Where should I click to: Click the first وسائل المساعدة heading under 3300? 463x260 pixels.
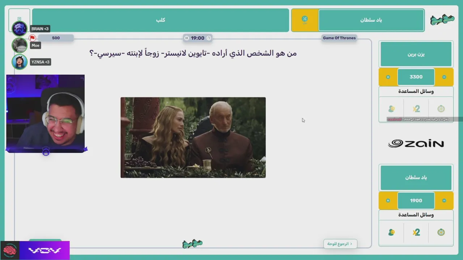[x=416, y=91]
